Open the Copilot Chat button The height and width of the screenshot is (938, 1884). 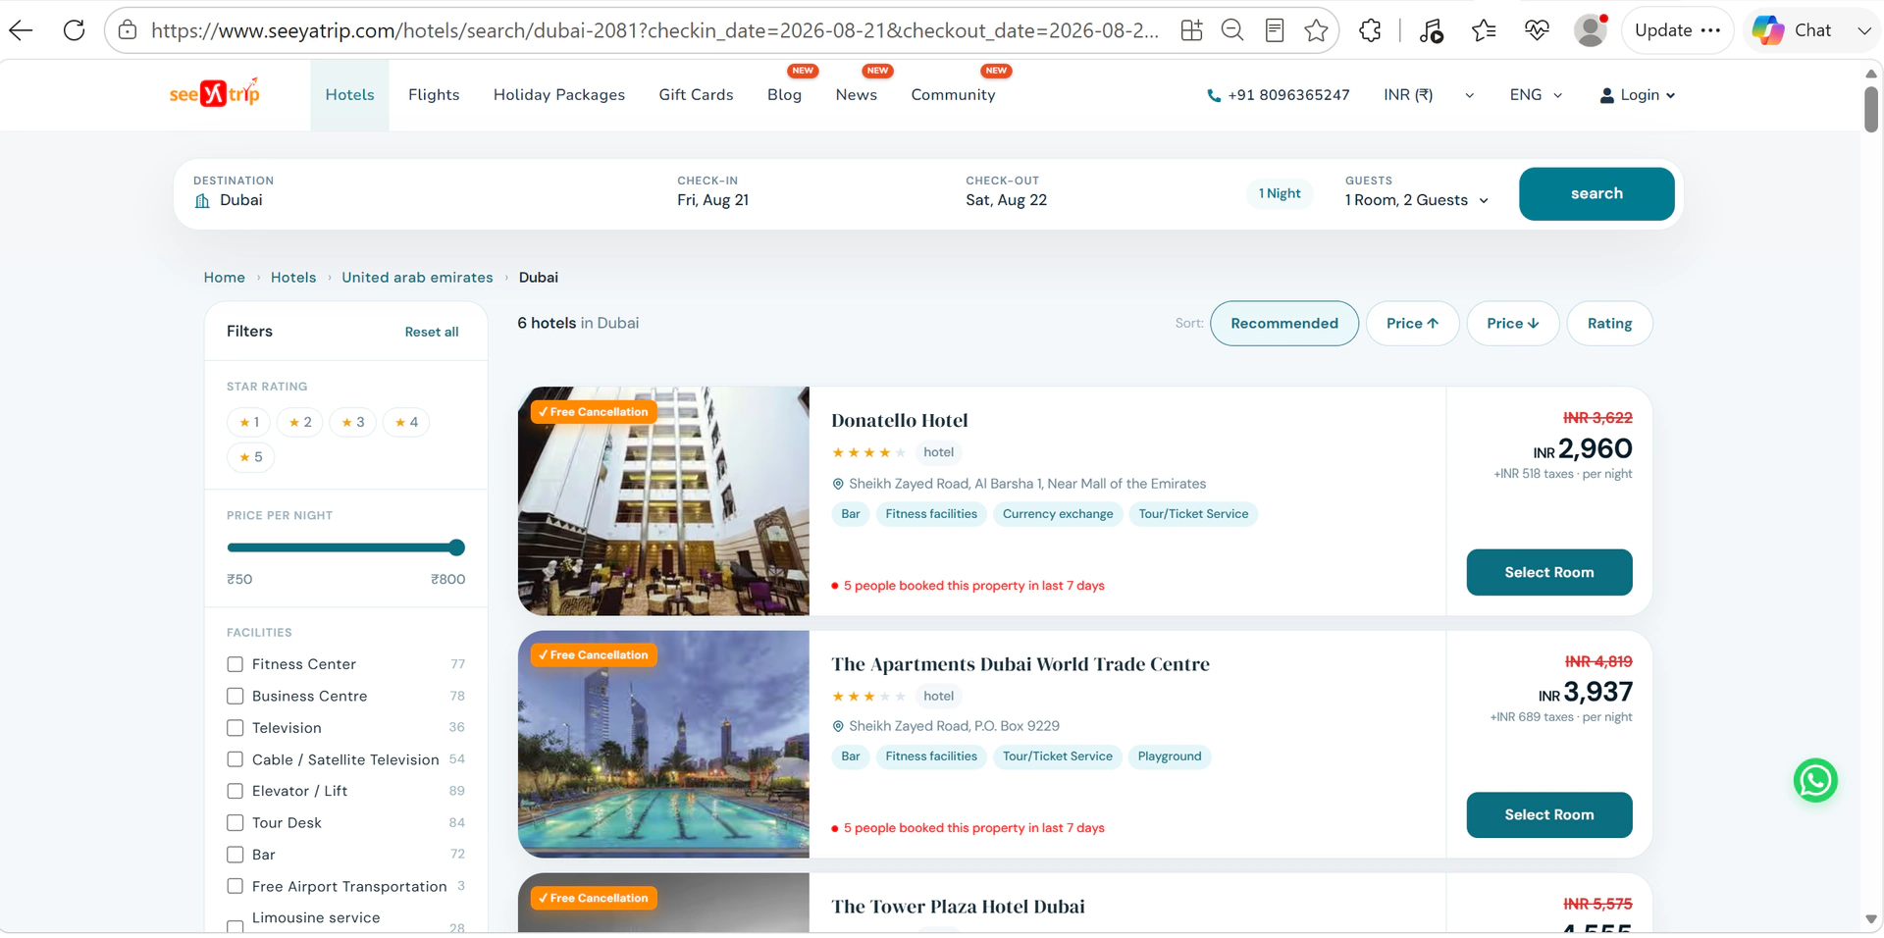tap(1793, 30)
